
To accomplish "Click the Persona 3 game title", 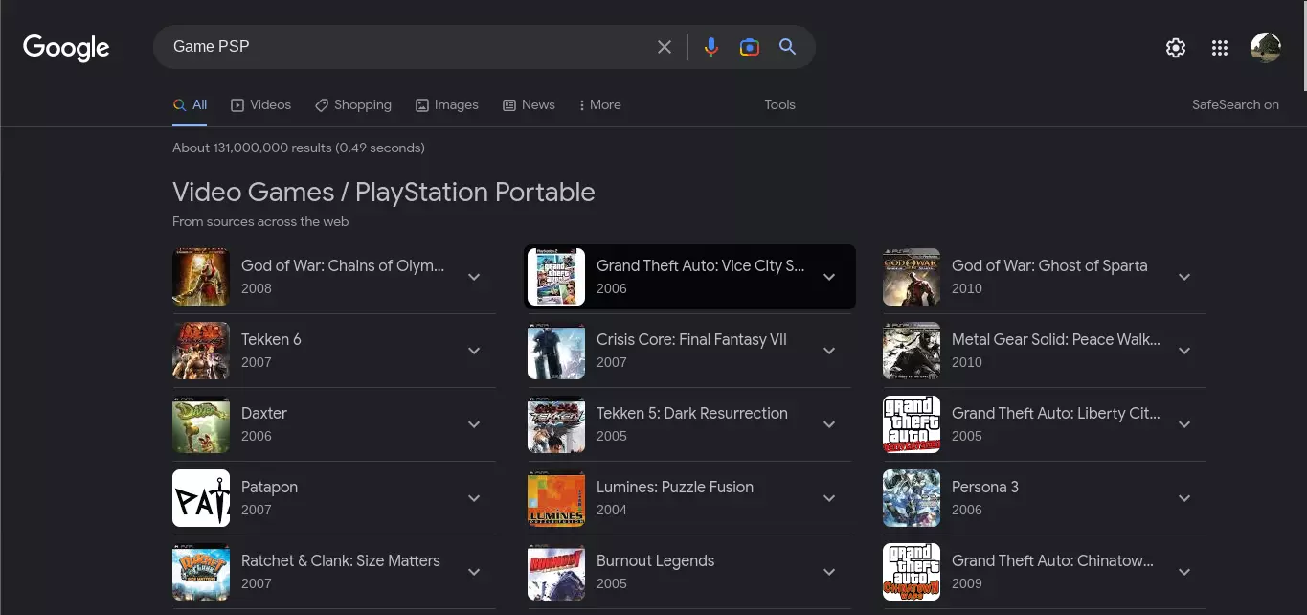I will 985,487.
